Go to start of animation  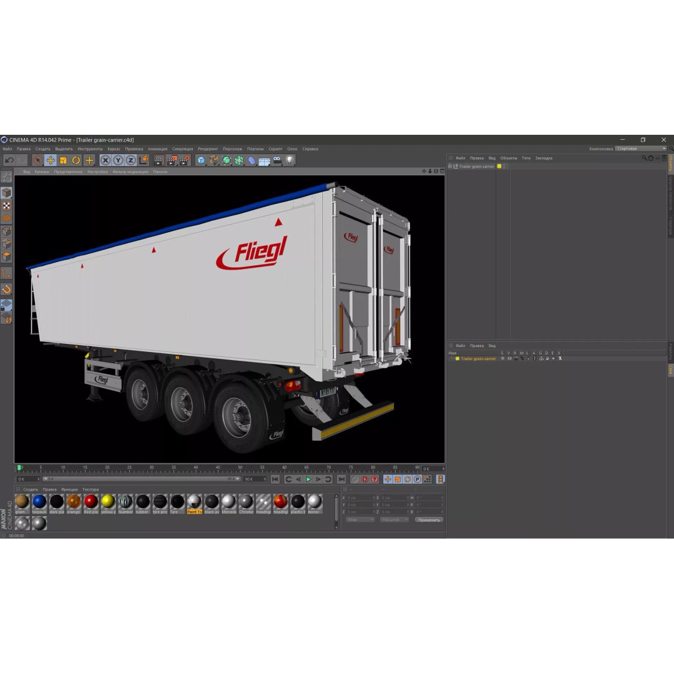276,479
